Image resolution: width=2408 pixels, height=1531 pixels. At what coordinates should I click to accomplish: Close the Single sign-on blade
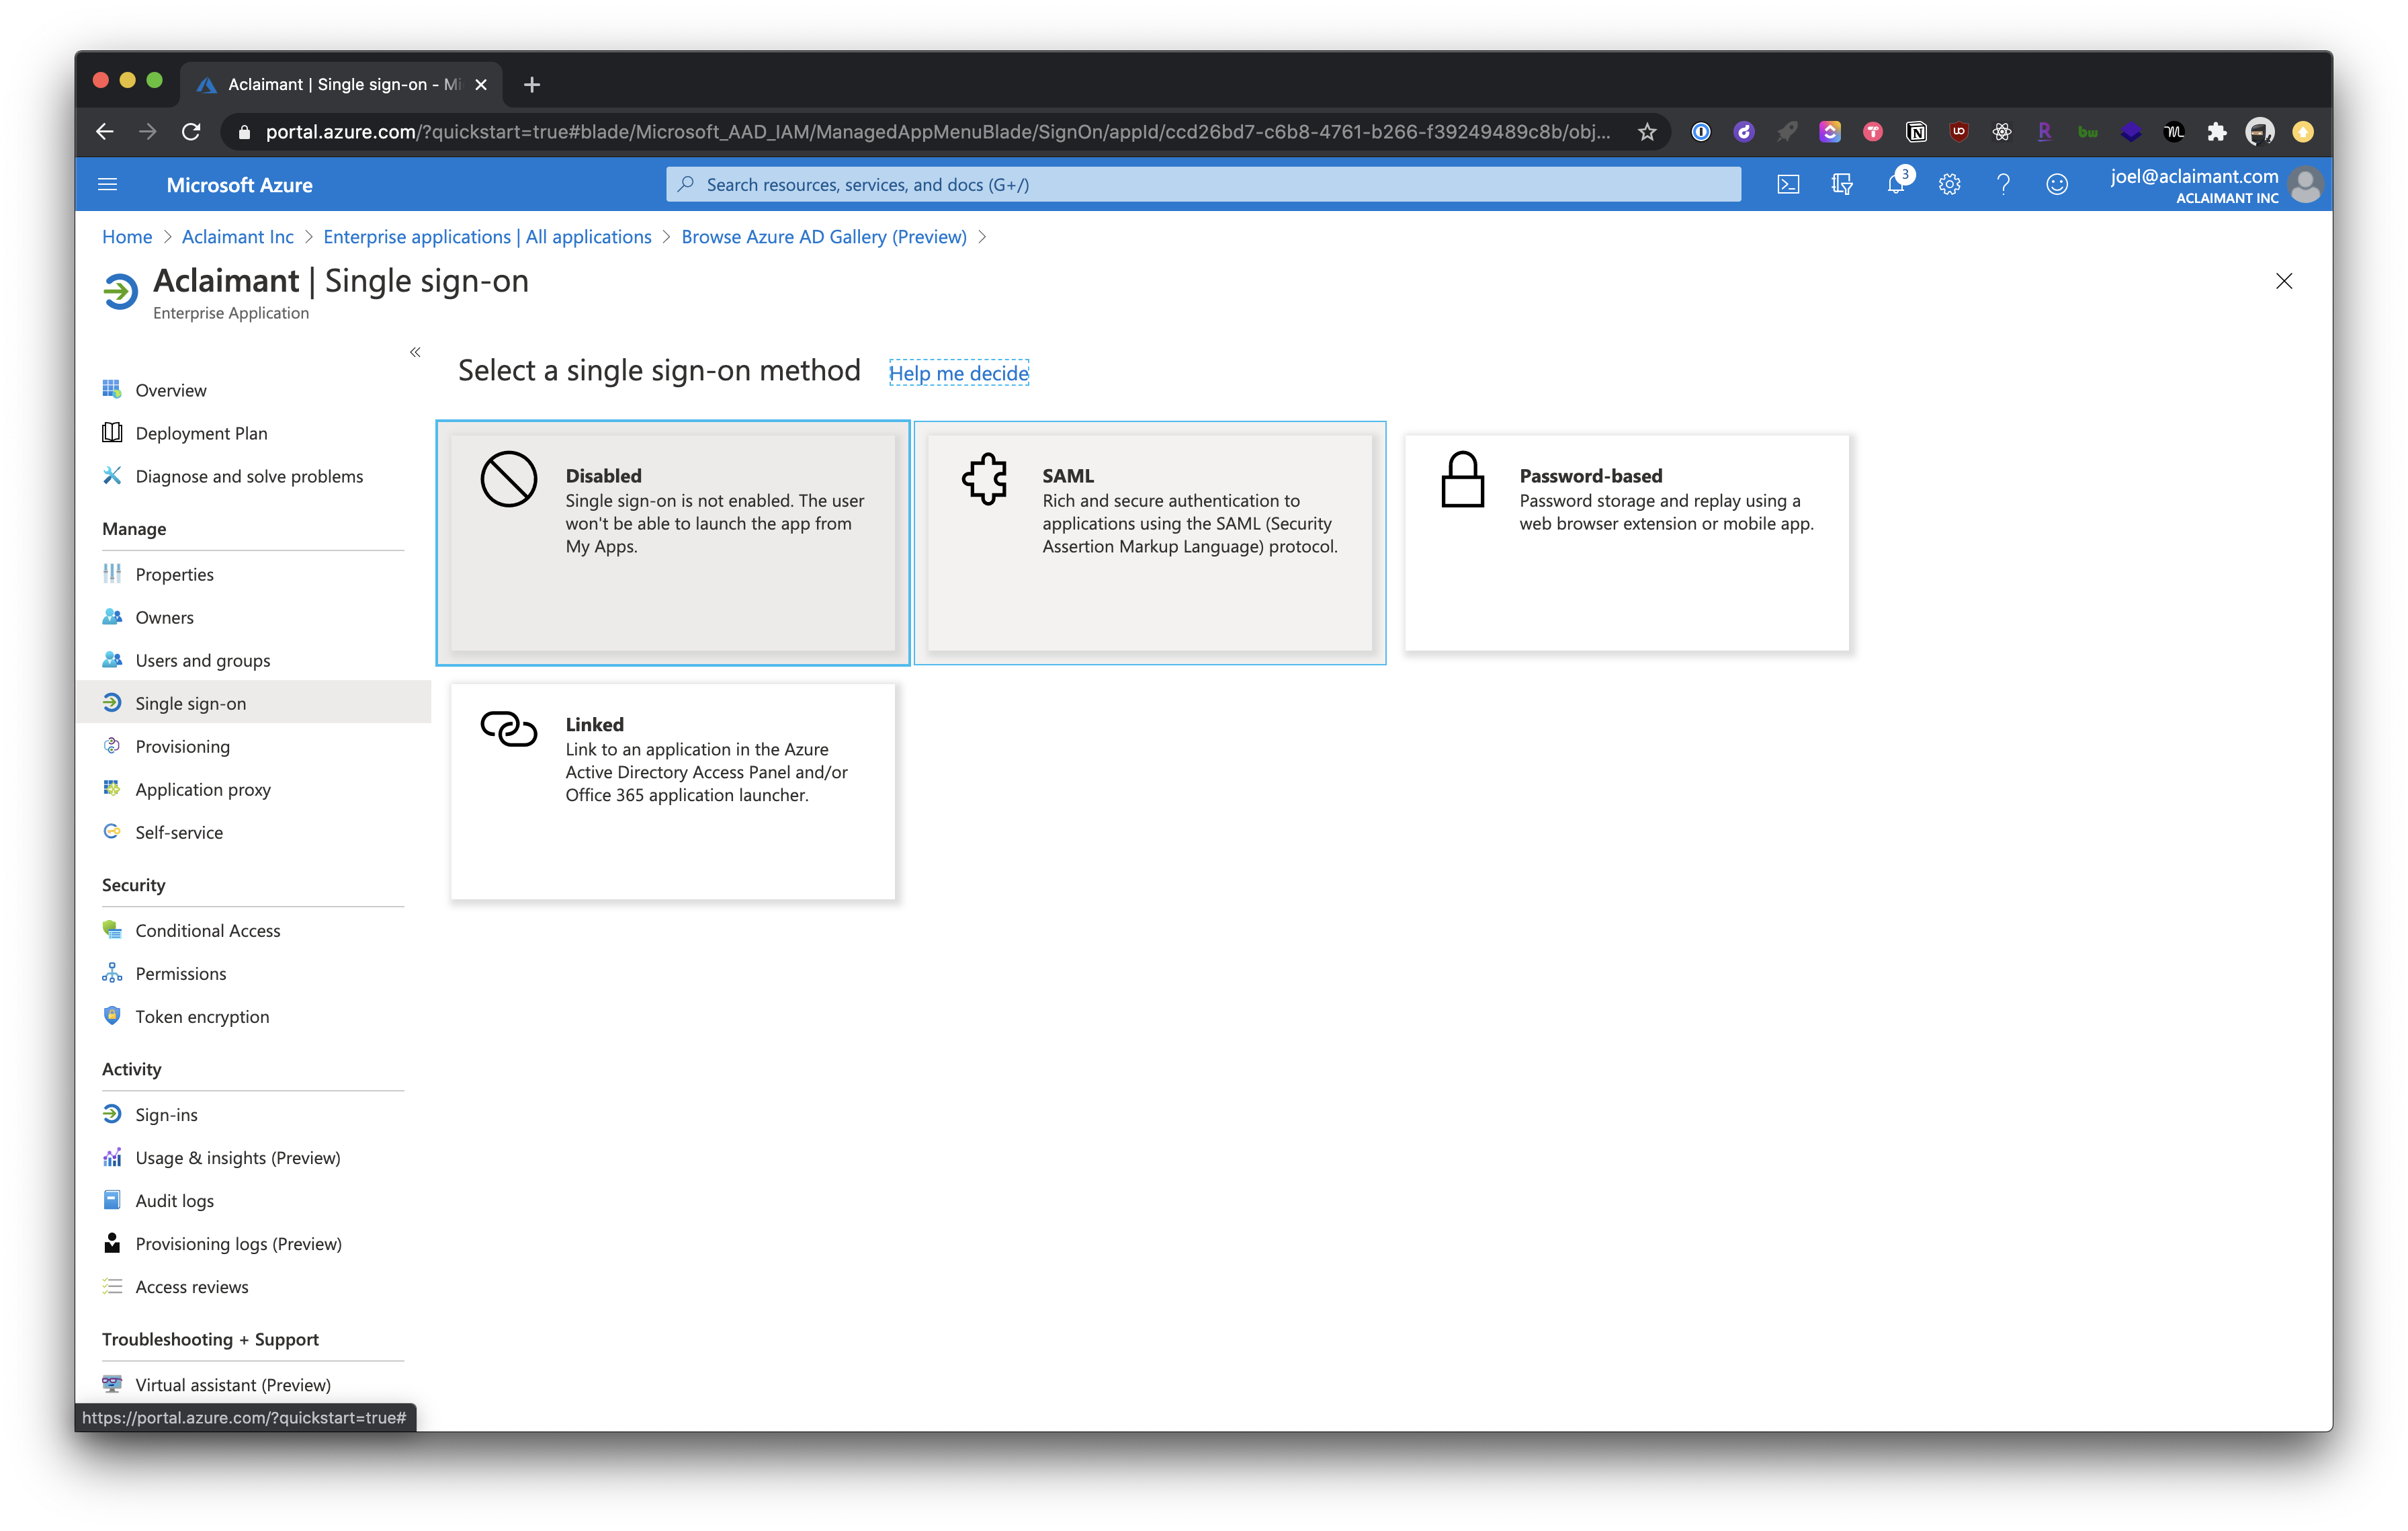click(2284, 281)
